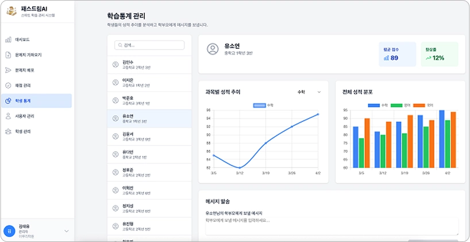Select highlighted student 유소연 in list
Image resolution: width=470 pixels, height=242 pixels.
pyautogui.click(x=149, y=118)
